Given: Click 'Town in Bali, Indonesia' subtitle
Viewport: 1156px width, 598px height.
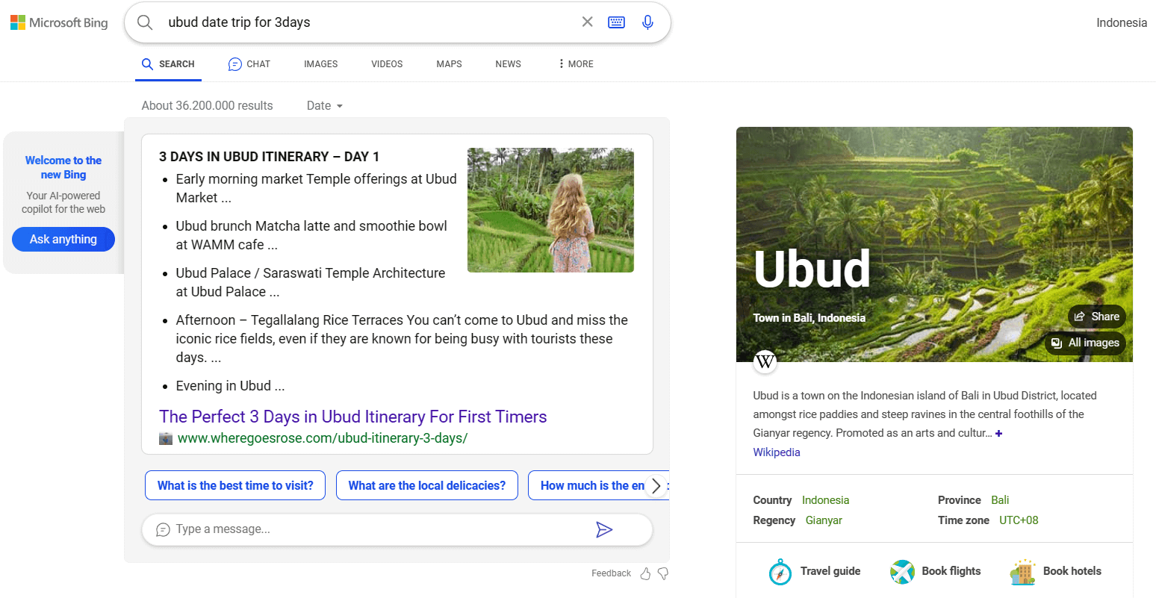Looking at the screenshot, I should [x=809, y=318].
